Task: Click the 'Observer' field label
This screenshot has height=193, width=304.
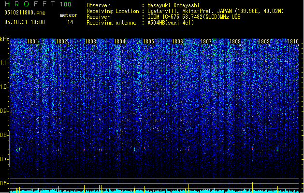Action: pos(98,5)
